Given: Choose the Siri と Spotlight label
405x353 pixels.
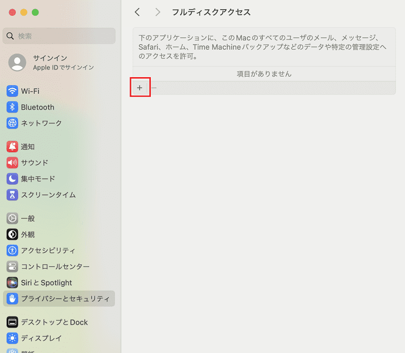Looking at the screenshot, I should tap(47, 283).
